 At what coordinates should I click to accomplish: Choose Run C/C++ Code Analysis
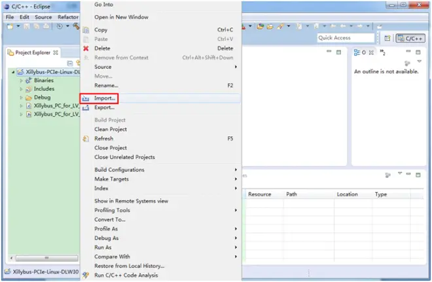coord(161,275)
